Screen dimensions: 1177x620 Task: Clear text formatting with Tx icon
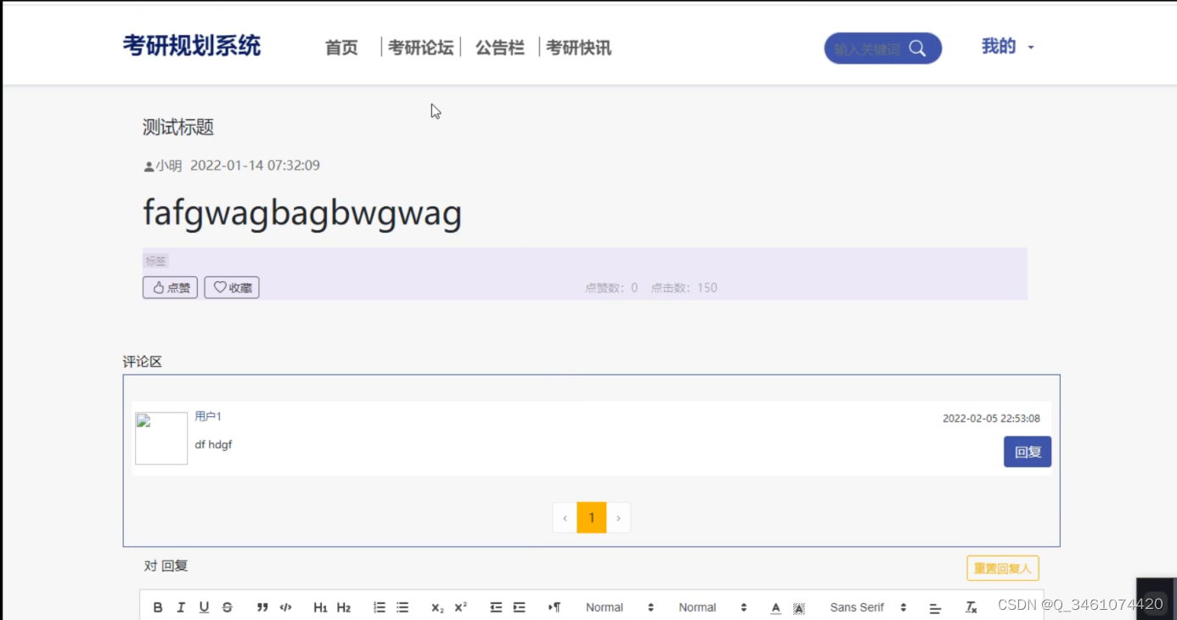click(x=971, y=607)
